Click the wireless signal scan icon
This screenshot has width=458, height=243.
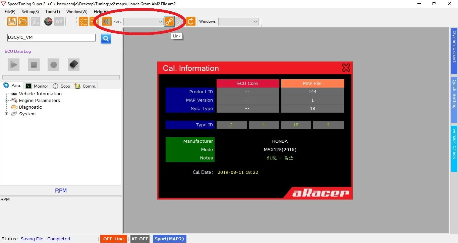107,21
